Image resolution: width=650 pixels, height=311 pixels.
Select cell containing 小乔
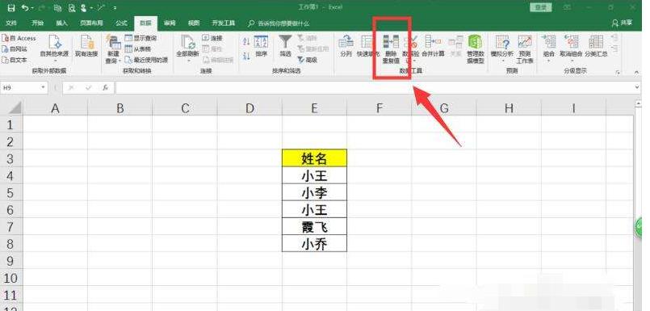coord(314,244)
